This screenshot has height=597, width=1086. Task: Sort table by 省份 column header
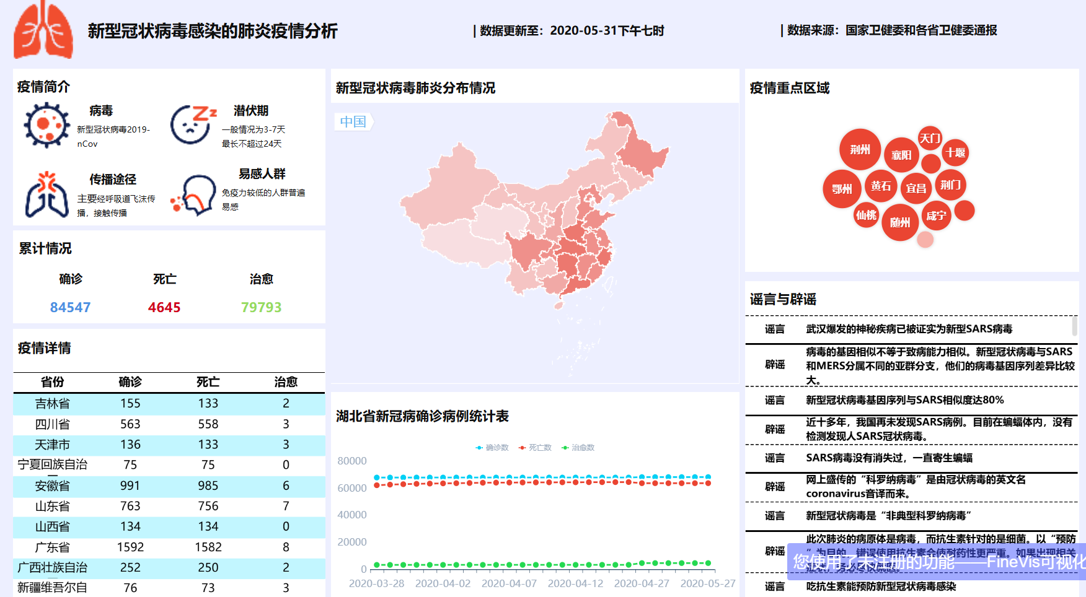point(52,382)
